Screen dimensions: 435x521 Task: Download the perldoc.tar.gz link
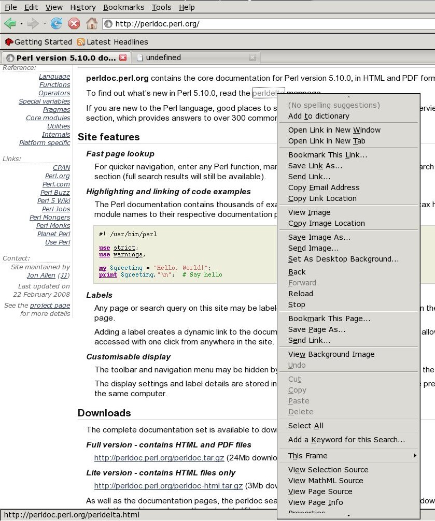(159, 458)
